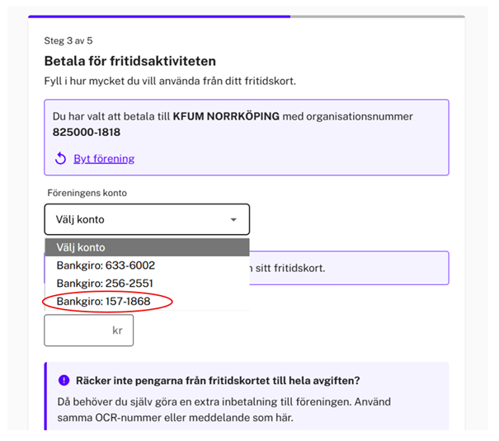Pick the circled Bankgiro: 157-1868 option
The width and height of the screenshot is (499, 441).
pyautogui.click(x=106, y=302)
